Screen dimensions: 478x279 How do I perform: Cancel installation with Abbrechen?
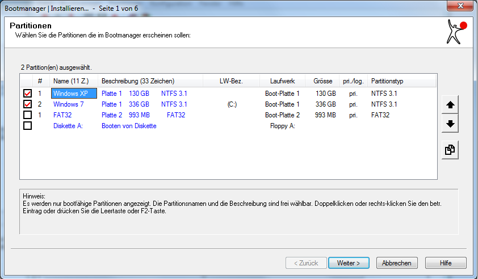(397, 263)
